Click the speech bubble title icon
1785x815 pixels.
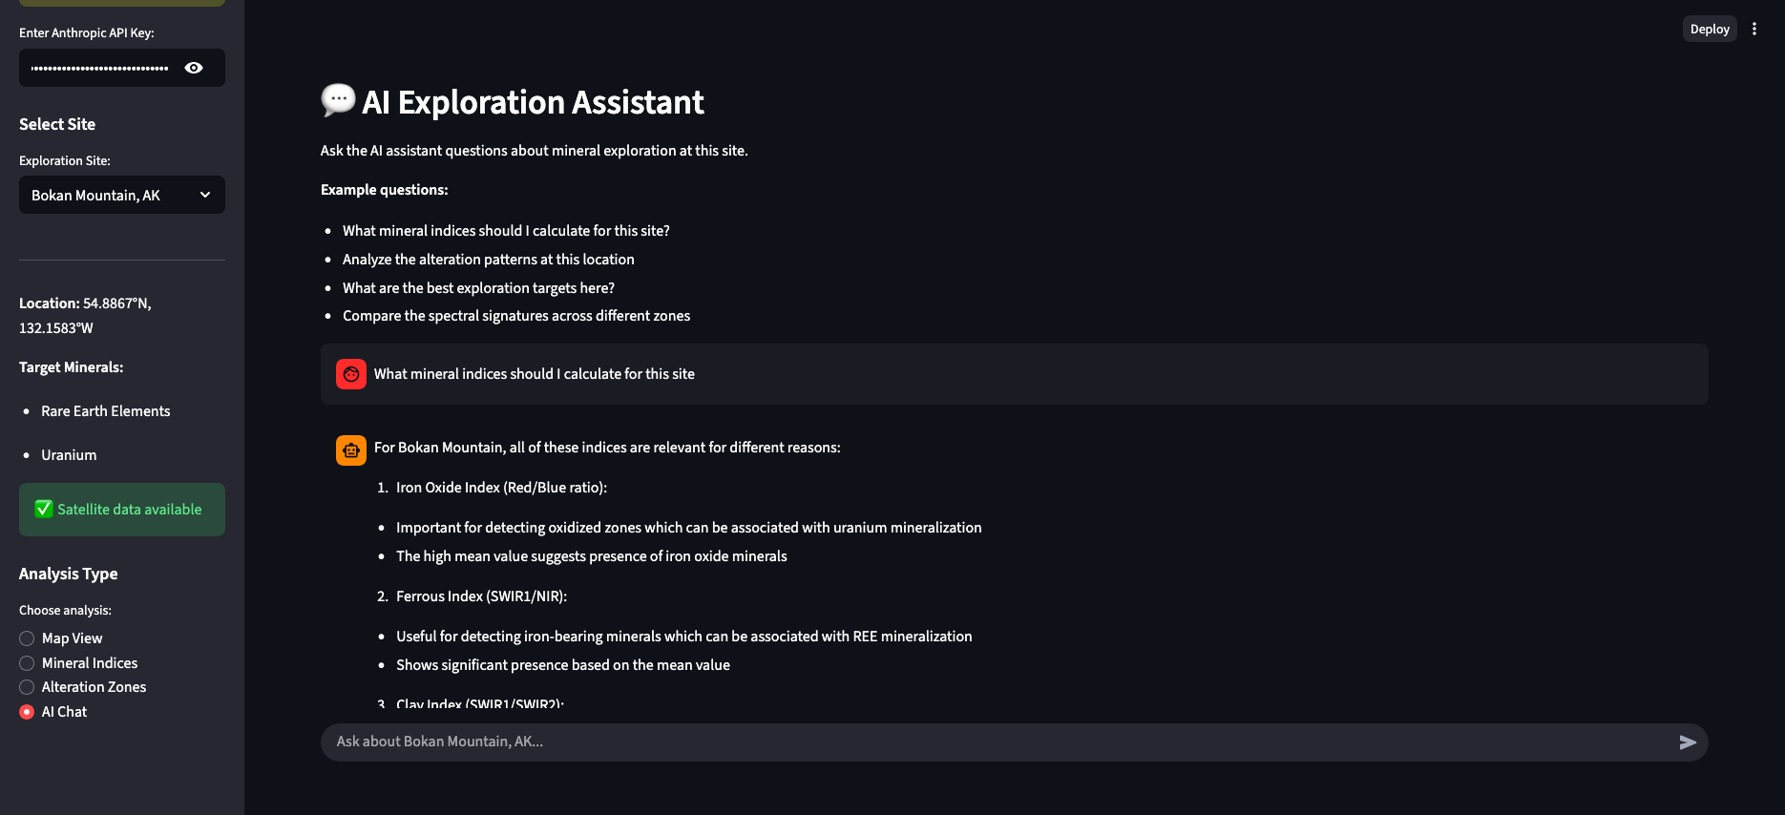pos(338,99)
